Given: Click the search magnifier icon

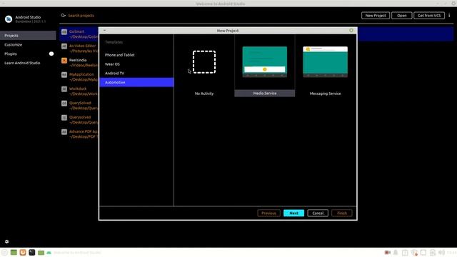Looking at the screenshot, I should coord(63,16).
